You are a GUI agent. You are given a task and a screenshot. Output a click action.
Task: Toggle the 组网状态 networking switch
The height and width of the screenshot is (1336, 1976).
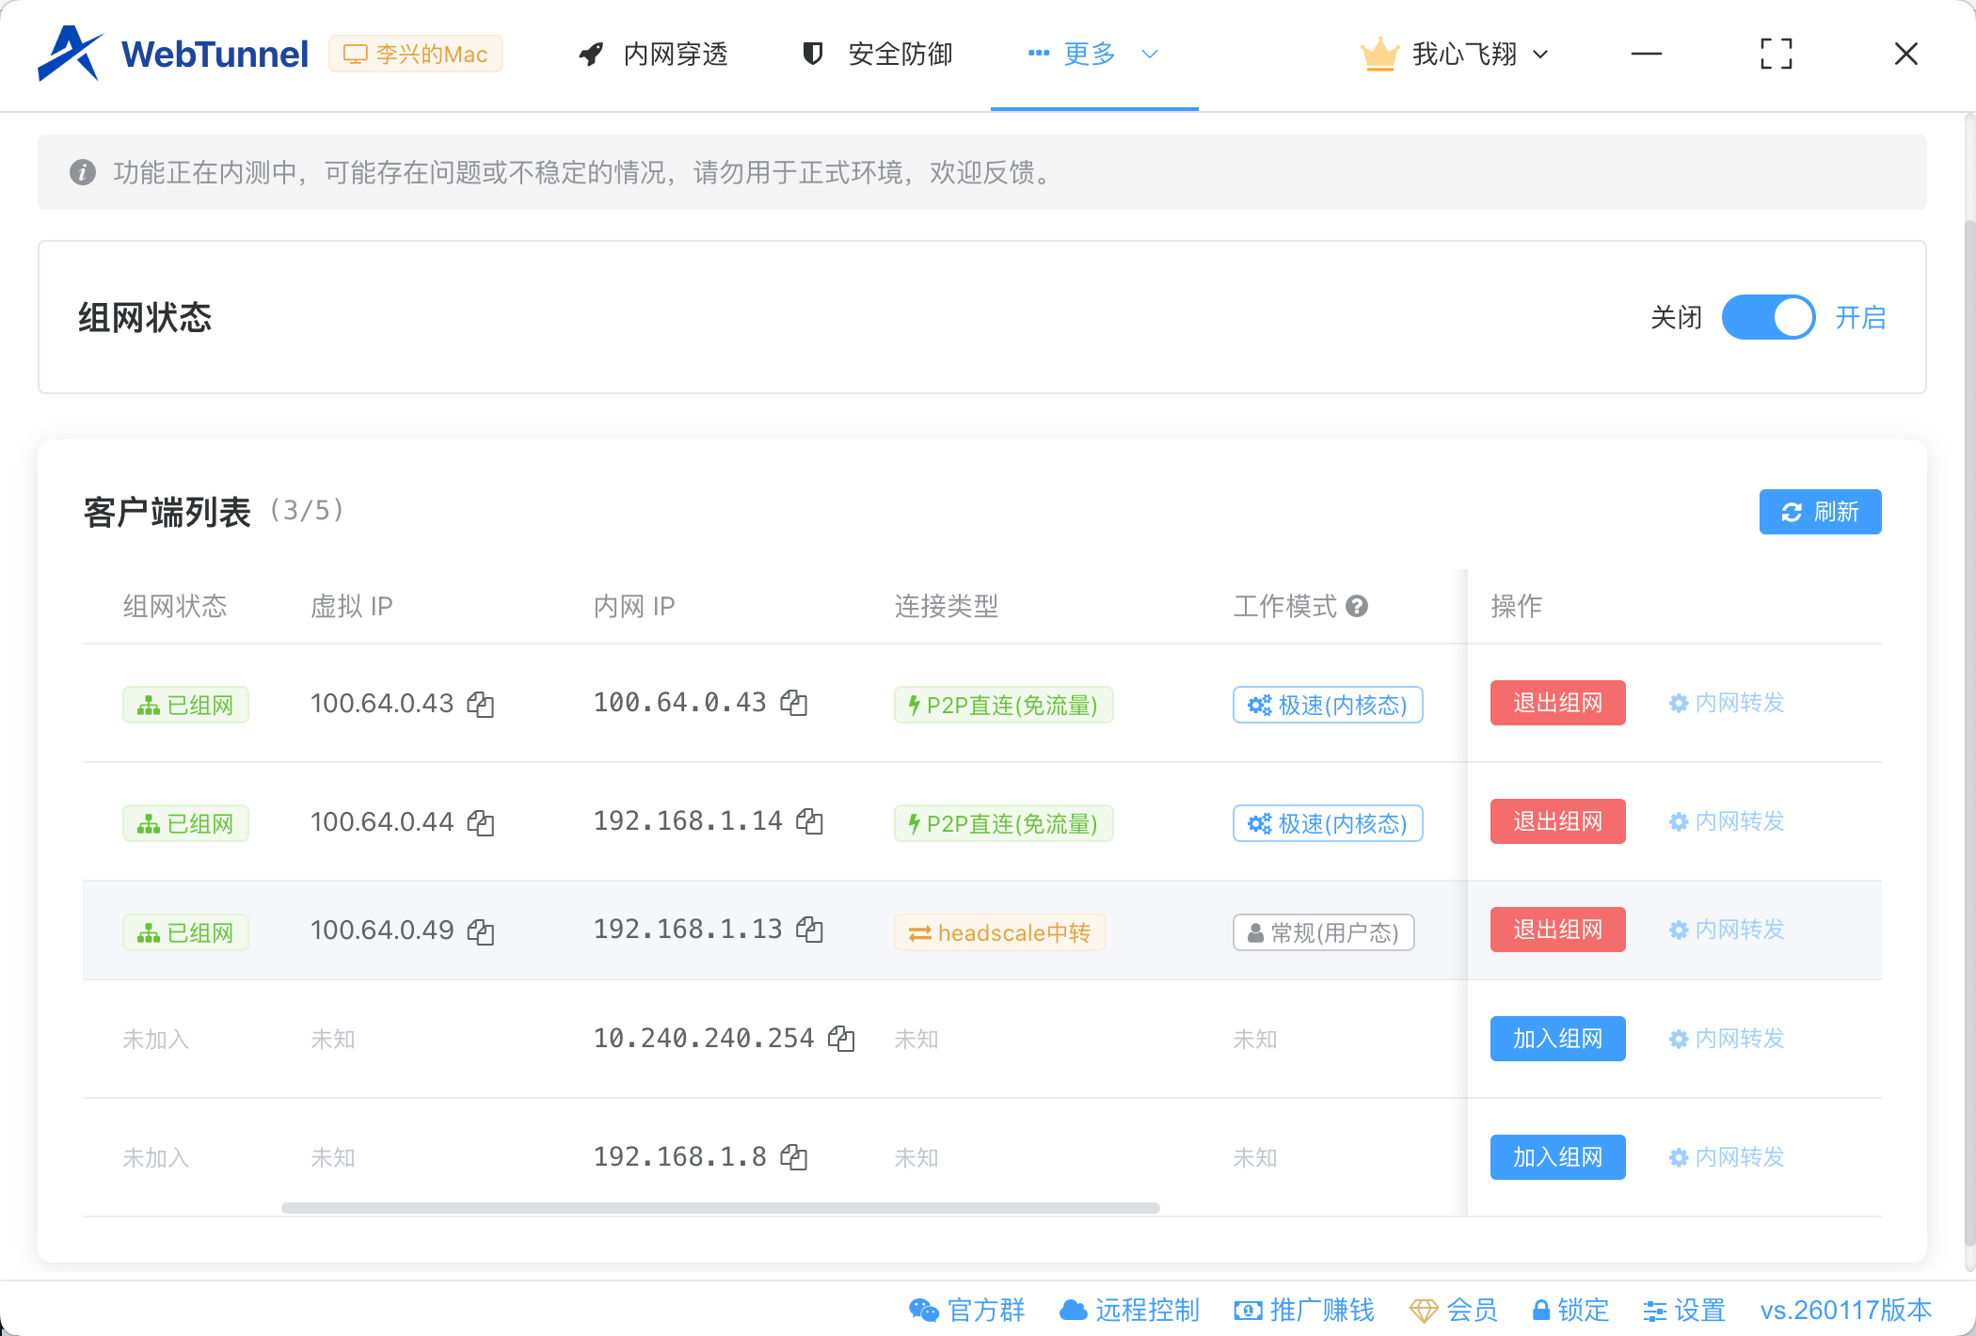coord(1768,317)
